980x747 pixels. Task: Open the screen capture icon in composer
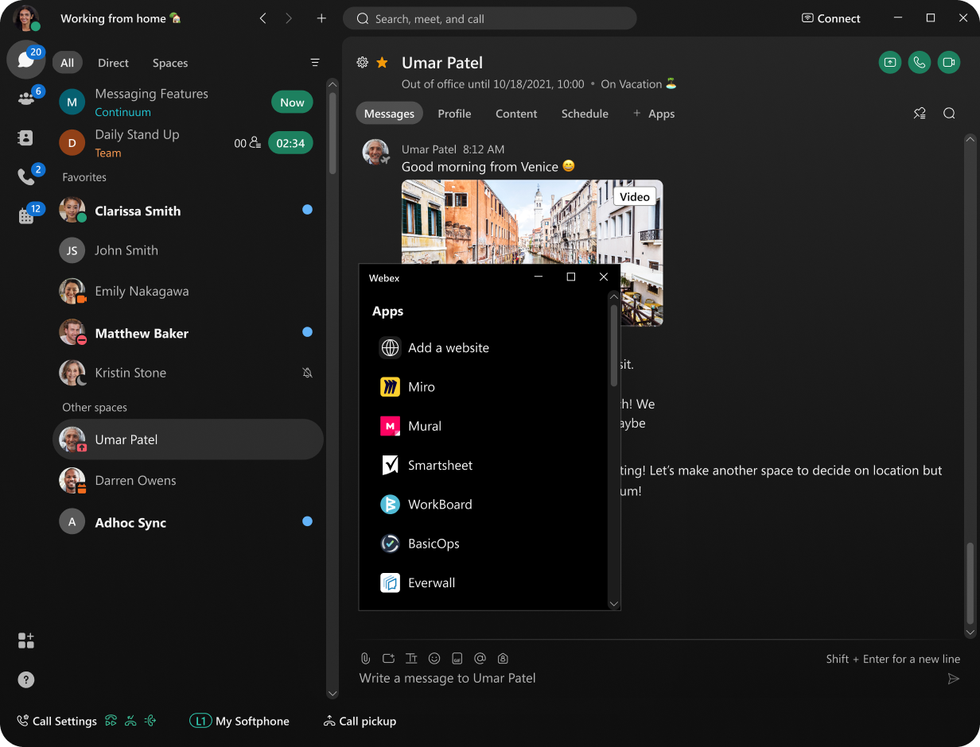pyautogui.click(x=388, y=658)
